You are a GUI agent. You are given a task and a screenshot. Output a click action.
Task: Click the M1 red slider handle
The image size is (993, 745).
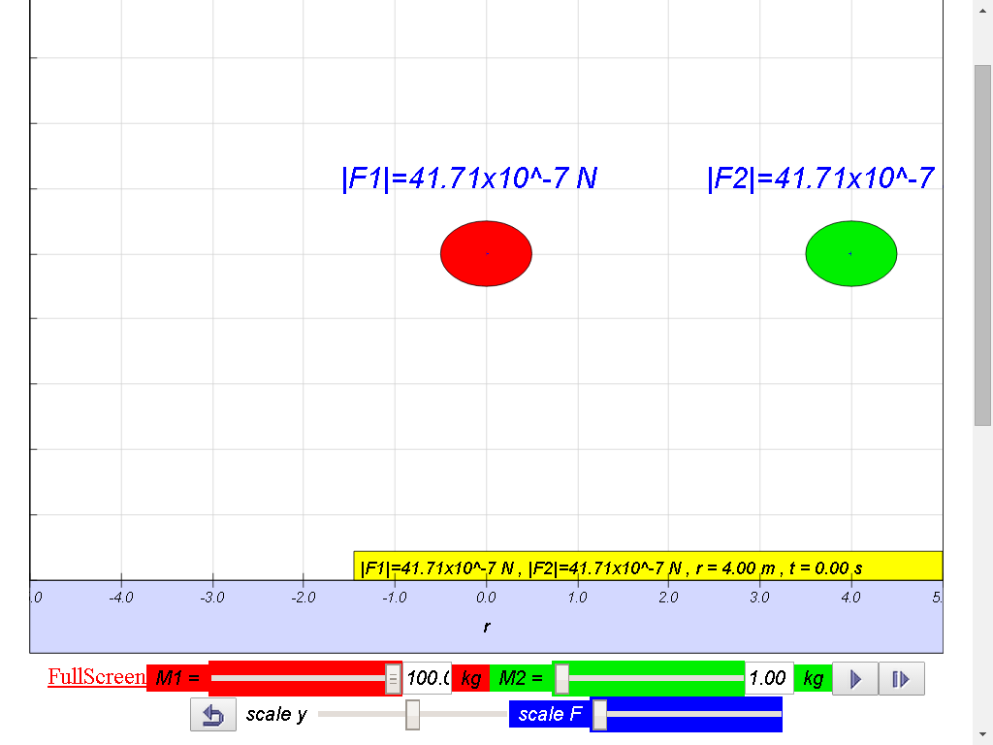click(393, 678)
